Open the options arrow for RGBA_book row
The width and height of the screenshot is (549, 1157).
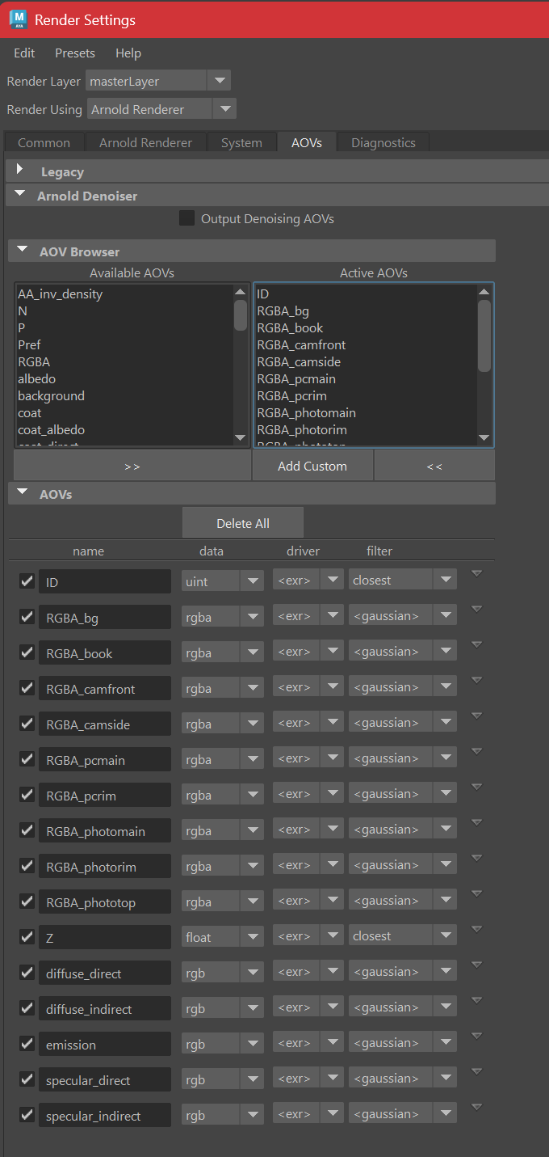tap(476, 644)
